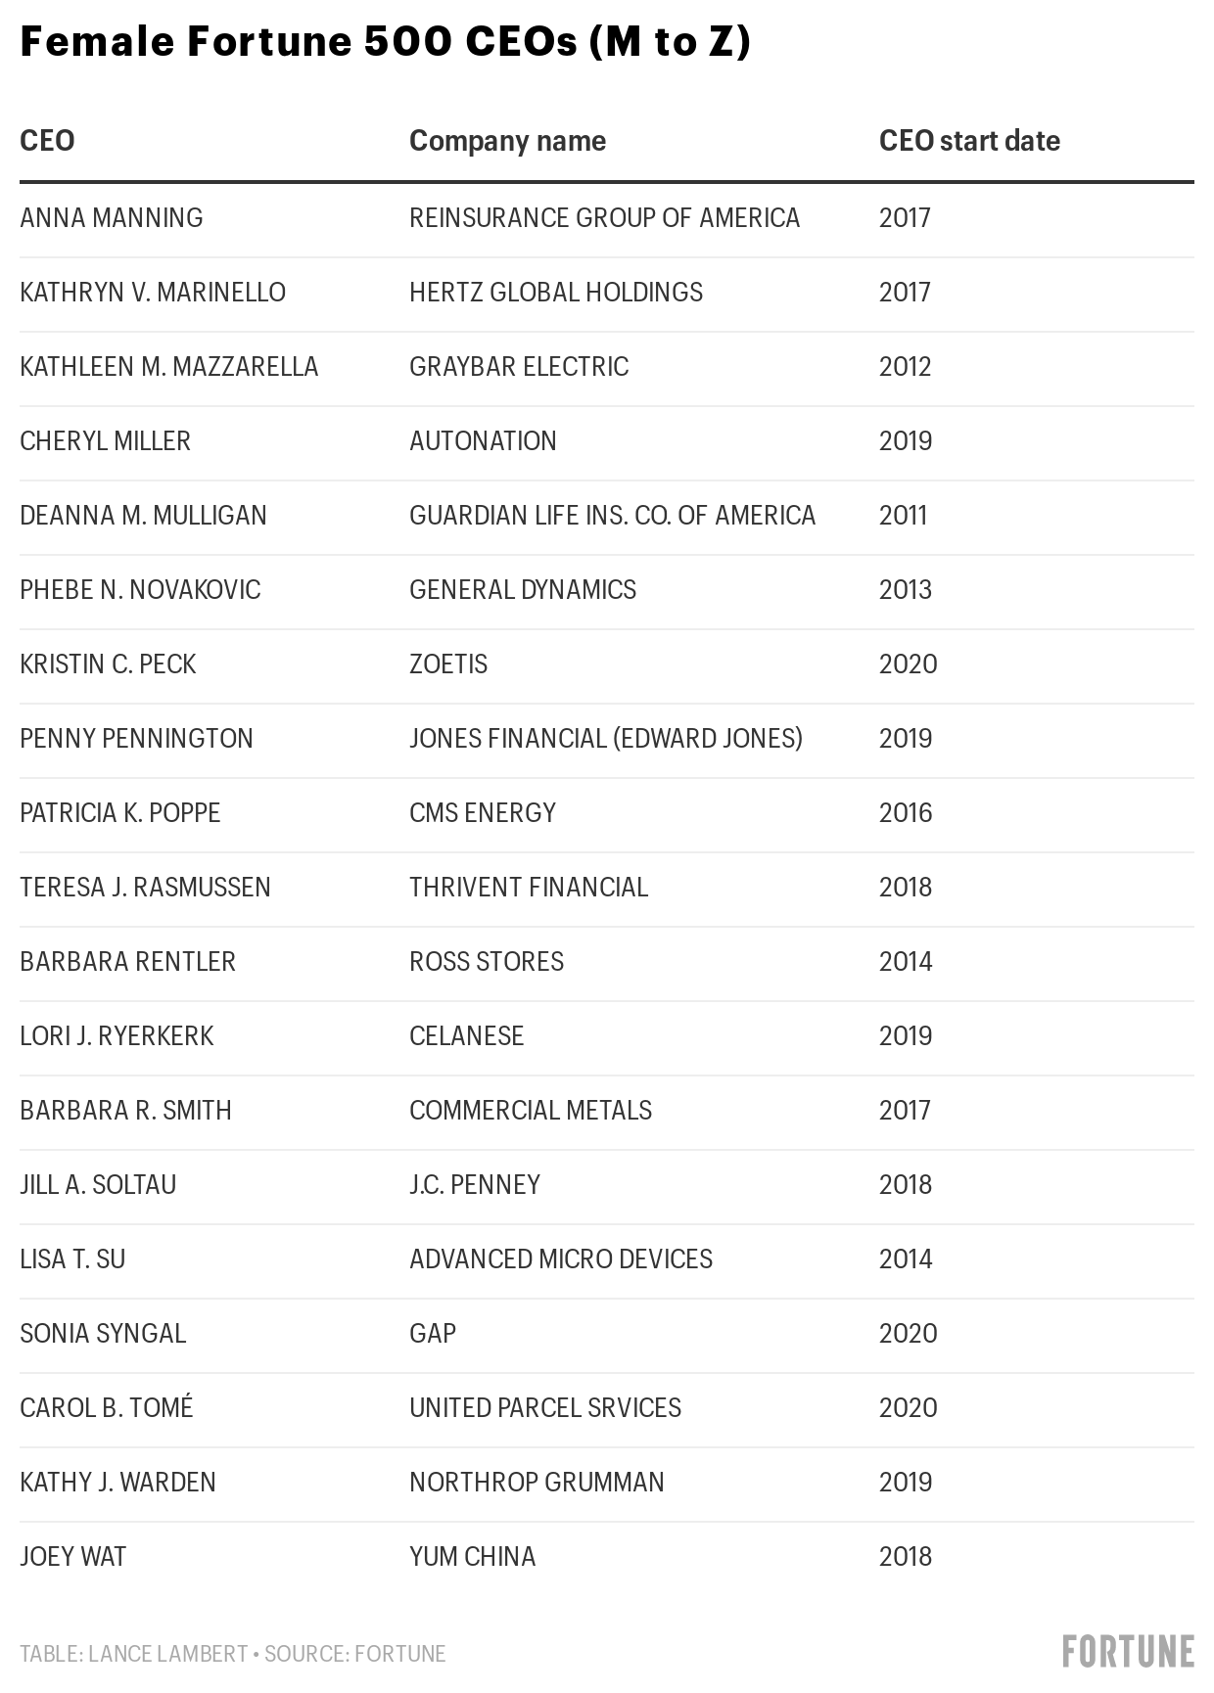Click the Ross Stores company cell
The image size is (1214, 1693).
[x=487, y=961]
